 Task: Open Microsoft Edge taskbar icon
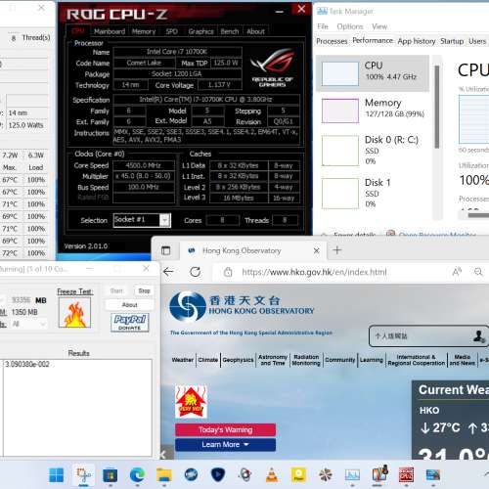click(x=137, y=475)
